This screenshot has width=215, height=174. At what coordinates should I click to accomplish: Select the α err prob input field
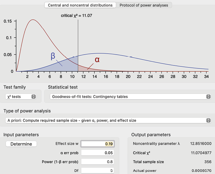[98, 153]
